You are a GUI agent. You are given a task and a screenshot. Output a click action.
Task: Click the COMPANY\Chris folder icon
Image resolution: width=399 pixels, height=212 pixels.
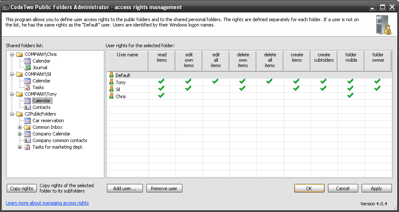[x=20, y=54]
